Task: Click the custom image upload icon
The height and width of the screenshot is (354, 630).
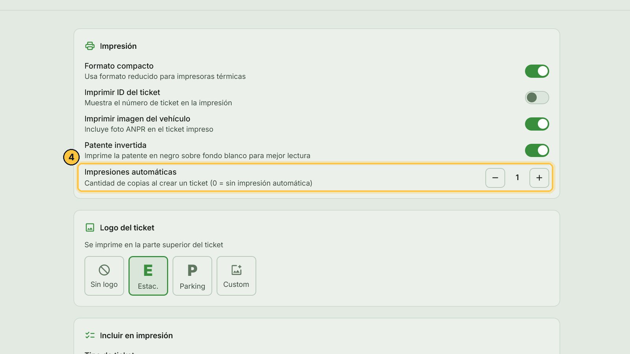Action: click(x=236, y=270)
